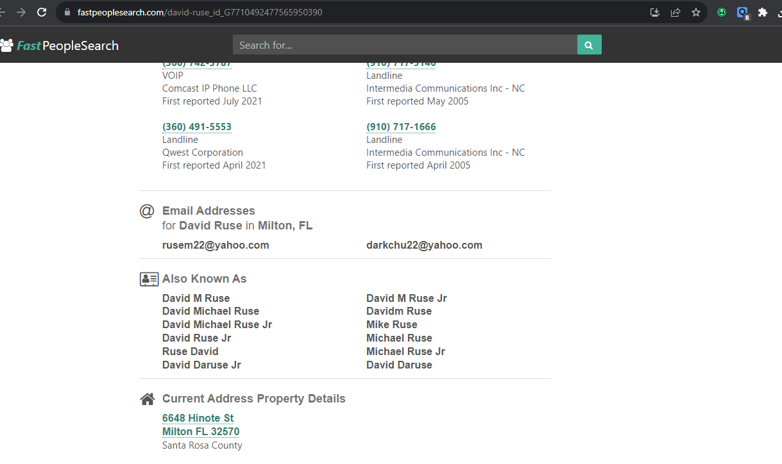Viewport: 782px width, 464px height.
Task: Open the Extensions puzzle piece menu
Action: 763,12
